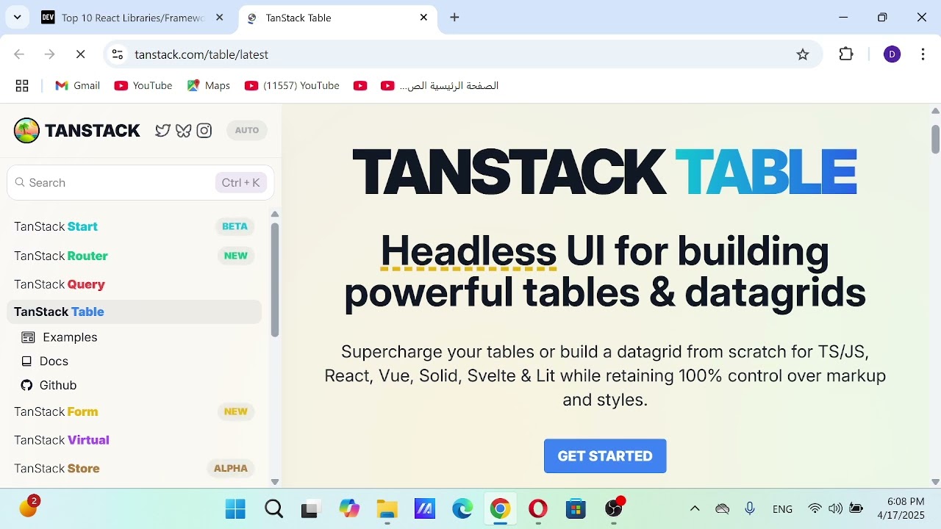941x529 pixels.
Task: Open Gmail bookmark
Action: [77, 86]
